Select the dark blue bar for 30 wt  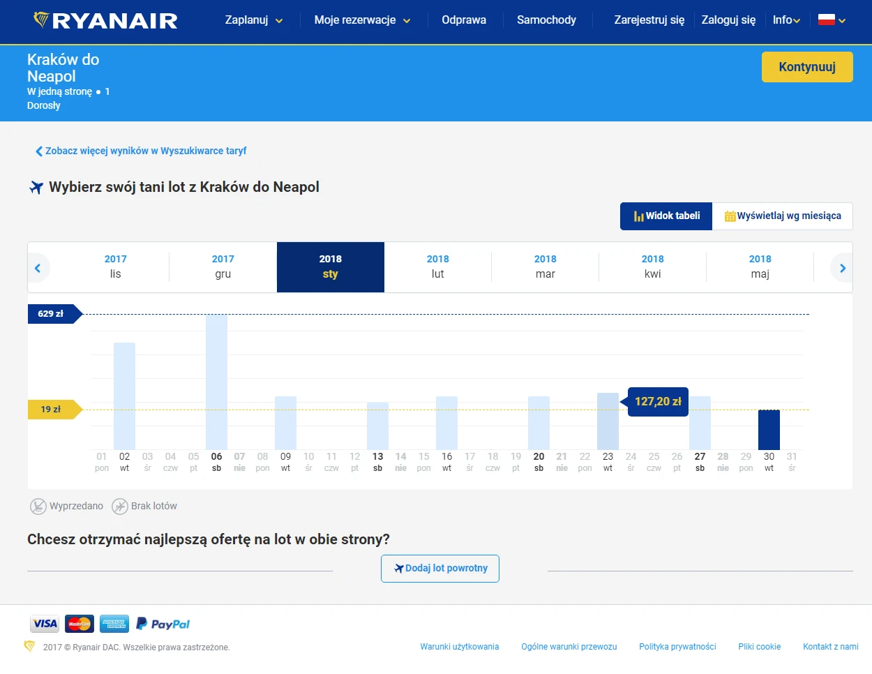[769, 430]
